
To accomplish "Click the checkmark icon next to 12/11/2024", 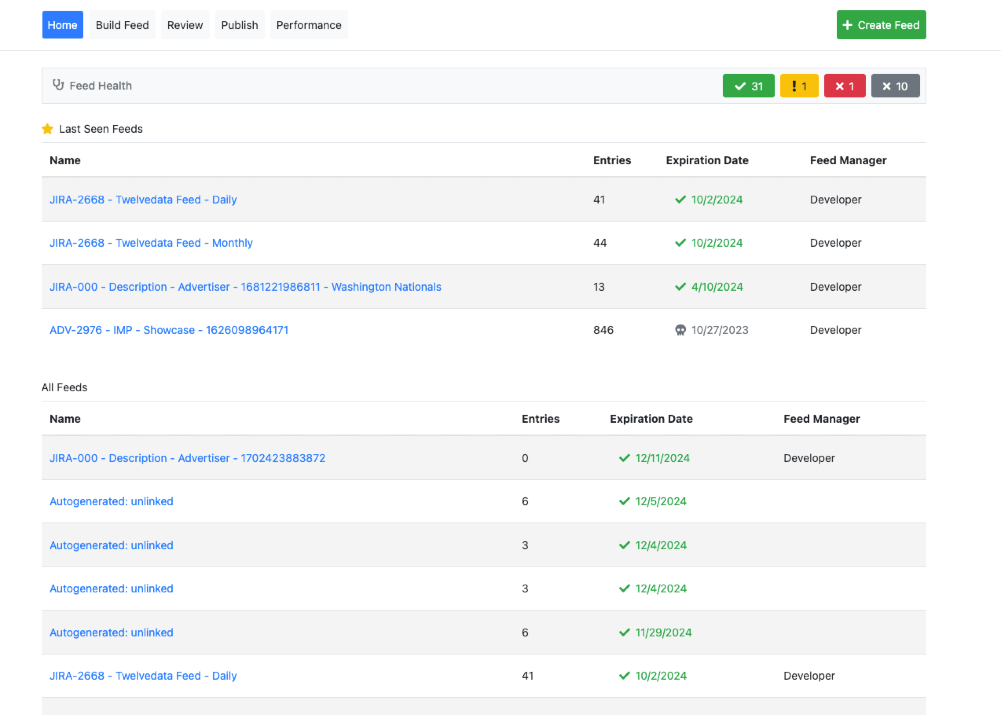I will pyautogui.click(x=624, y=458).
